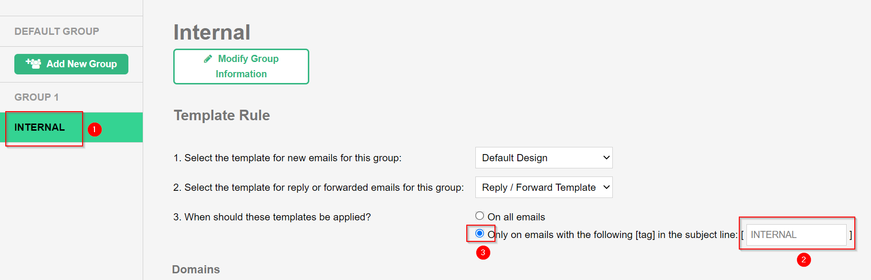Click the people-plus icon on Add New Group

pos(33,63)
